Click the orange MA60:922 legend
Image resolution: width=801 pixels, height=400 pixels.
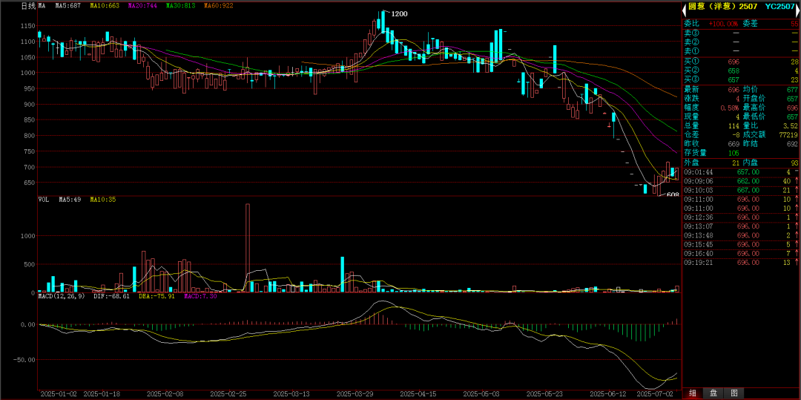[218, 6]
